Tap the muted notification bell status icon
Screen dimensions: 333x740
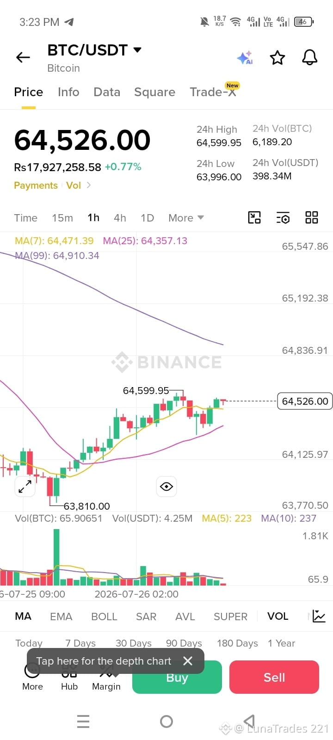204,22
